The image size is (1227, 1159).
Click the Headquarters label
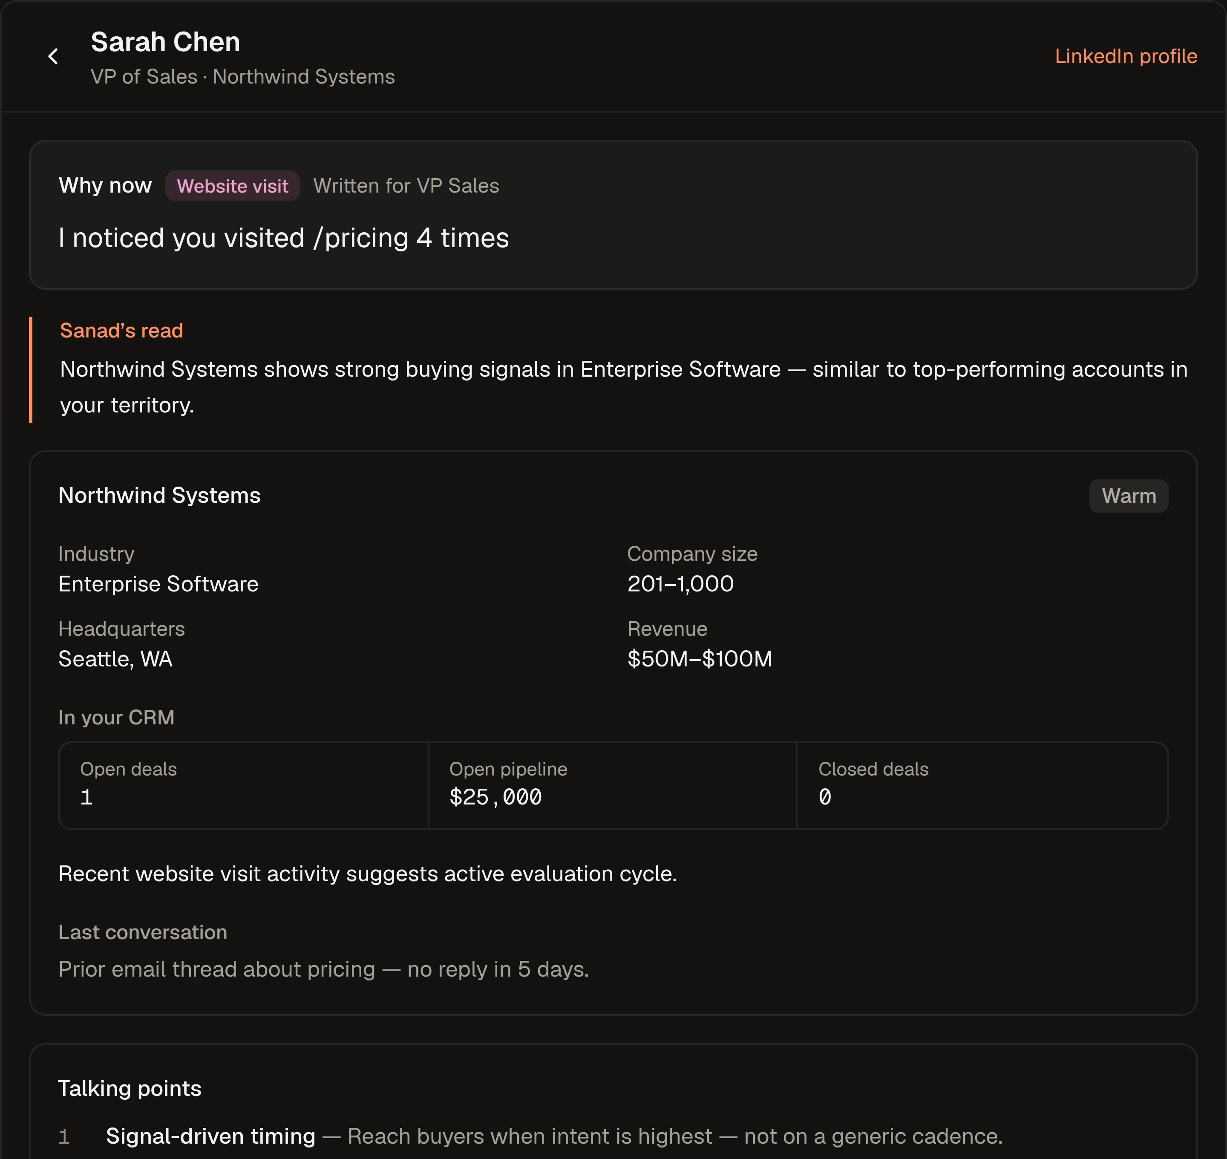point(122,629)
